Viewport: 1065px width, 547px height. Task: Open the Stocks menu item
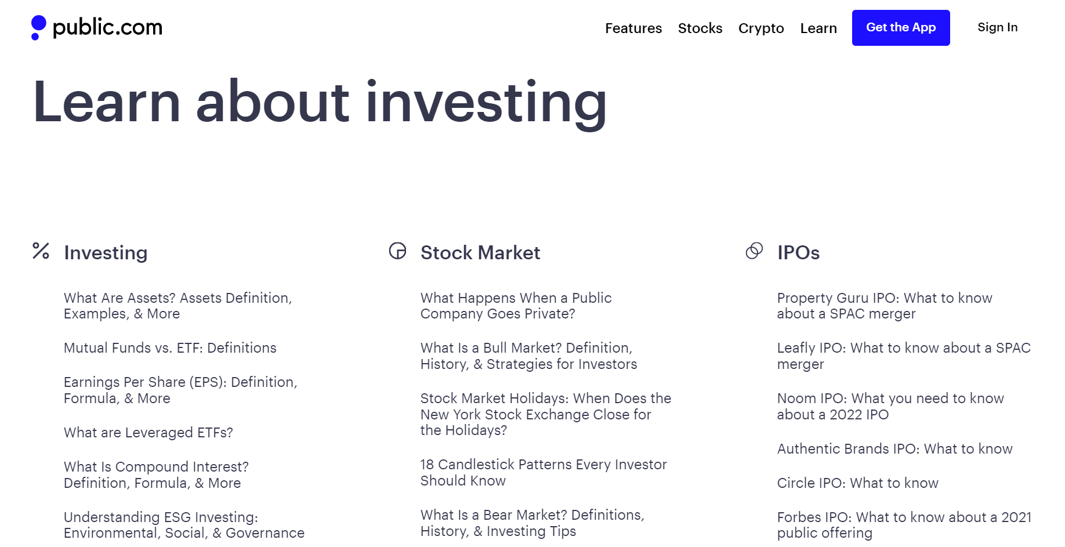coord(700,28)
